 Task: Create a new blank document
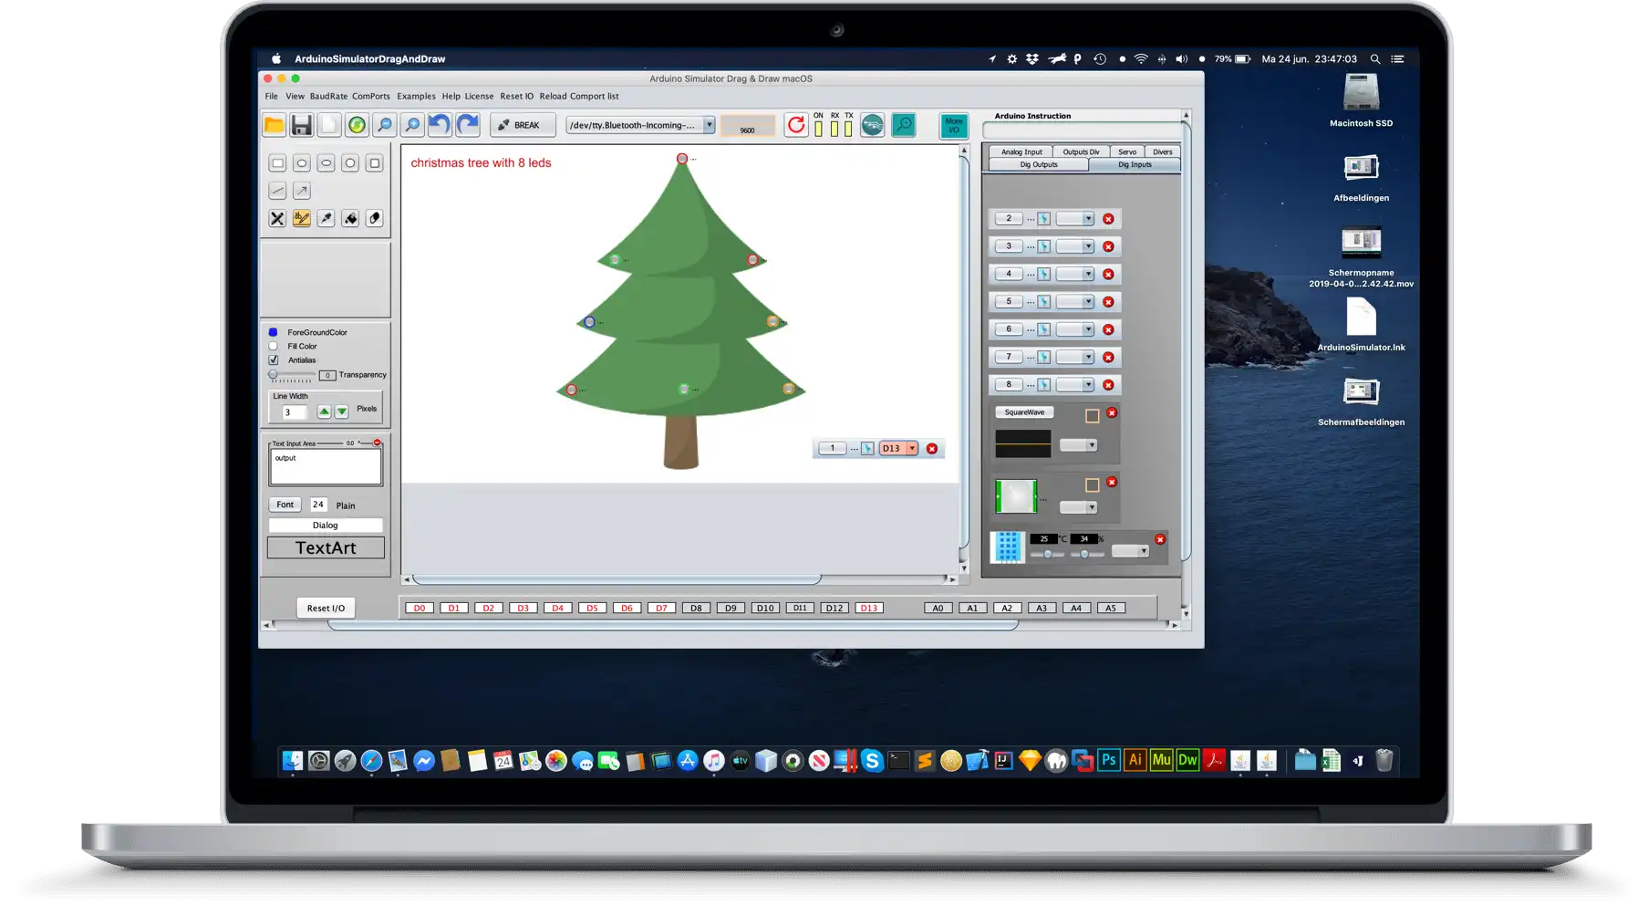click(329, 125)
